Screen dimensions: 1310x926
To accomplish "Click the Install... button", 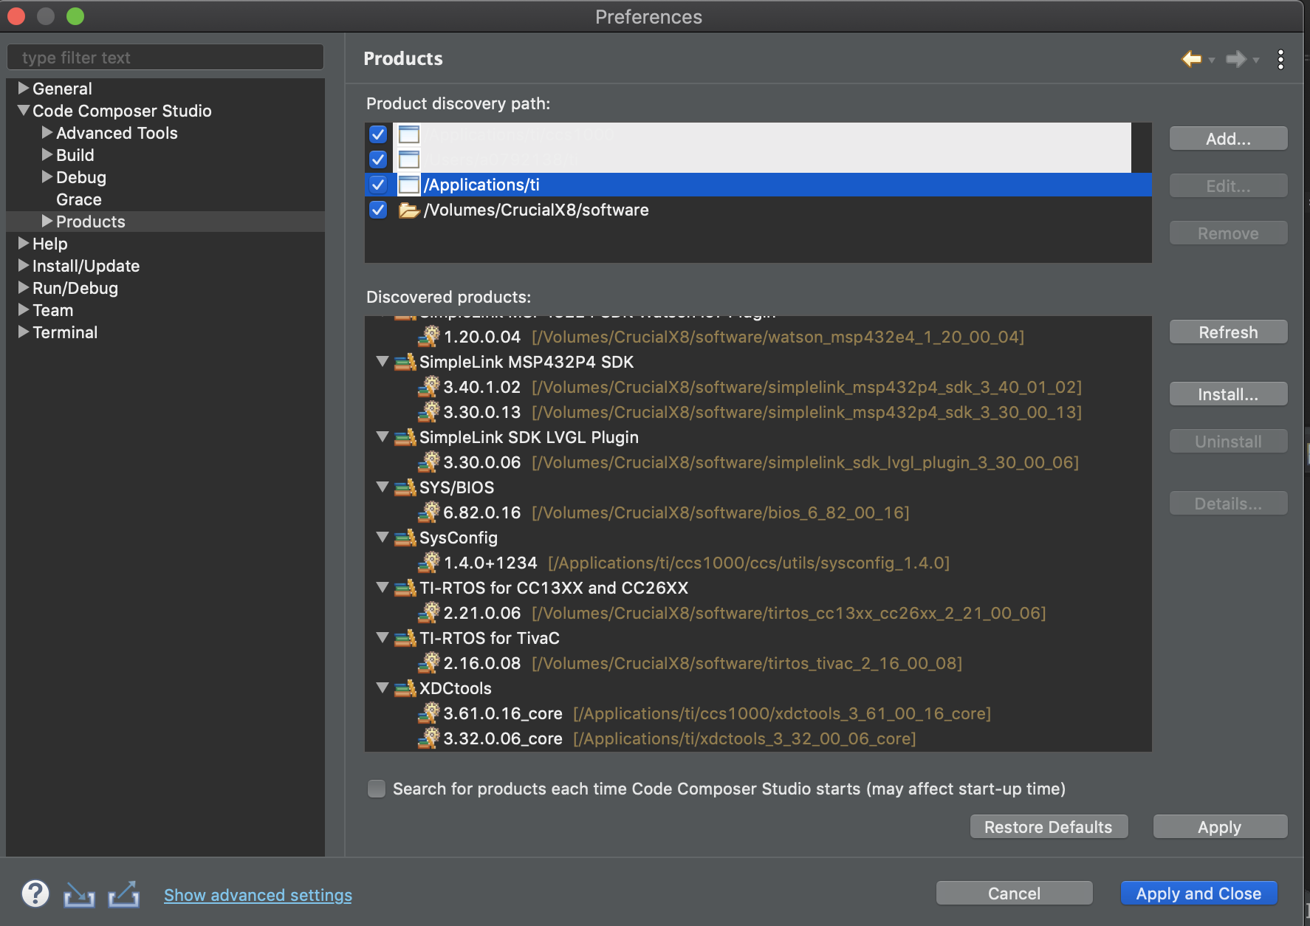I will [1228, 394].
